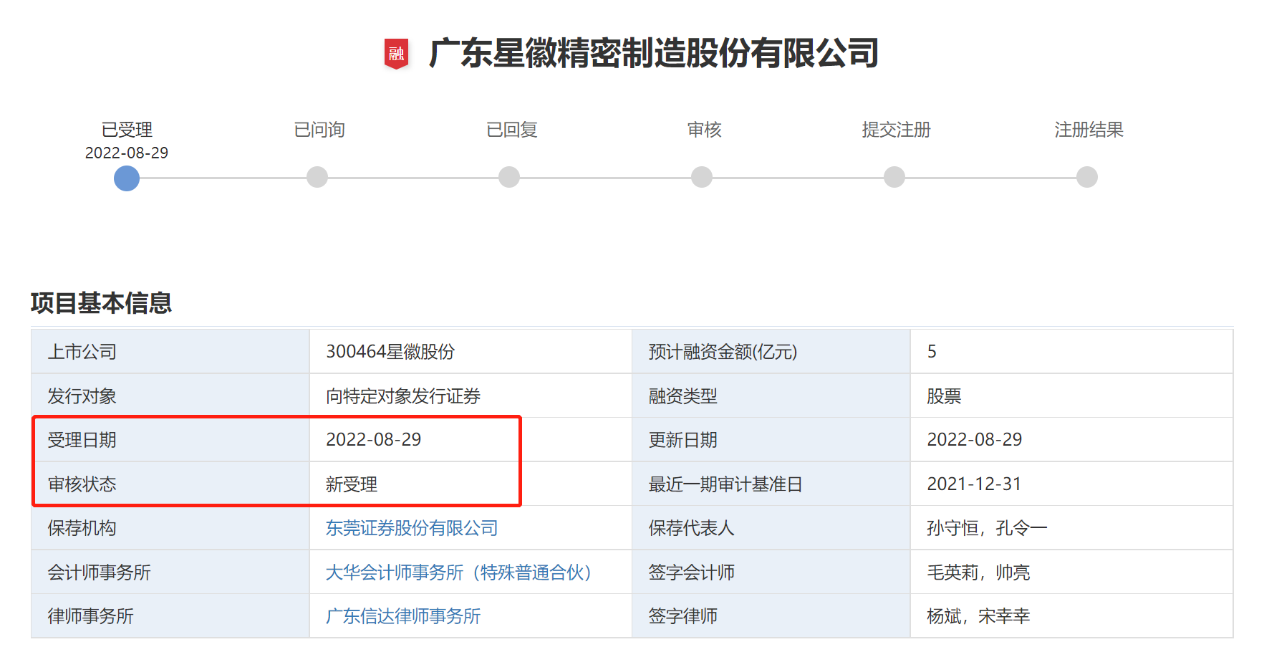Click the 律师事务所 label cell
The image size is (1264, 647).
pyautogui.click(x=170, y=615)
